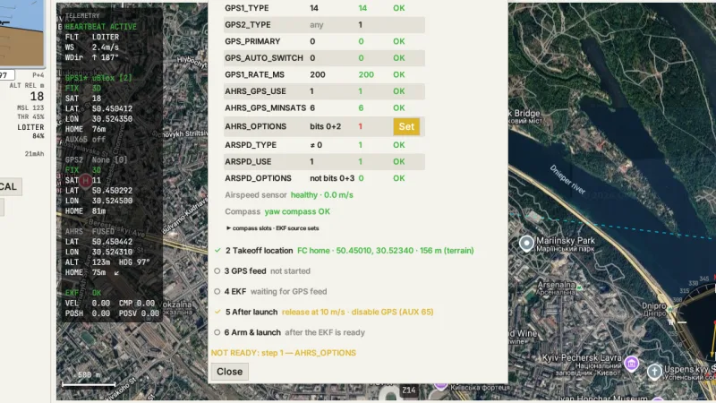Click the ARSPD_OPTIONS parameter name
The image size is (716, 403).
[258, 178]
